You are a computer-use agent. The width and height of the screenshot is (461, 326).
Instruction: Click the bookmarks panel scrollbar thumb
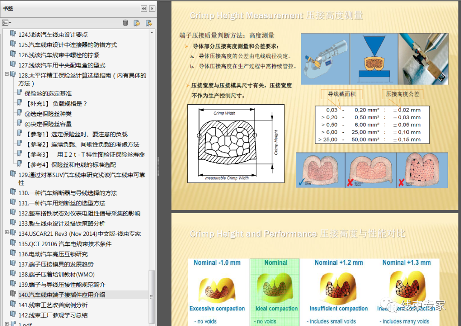(152, 297)
